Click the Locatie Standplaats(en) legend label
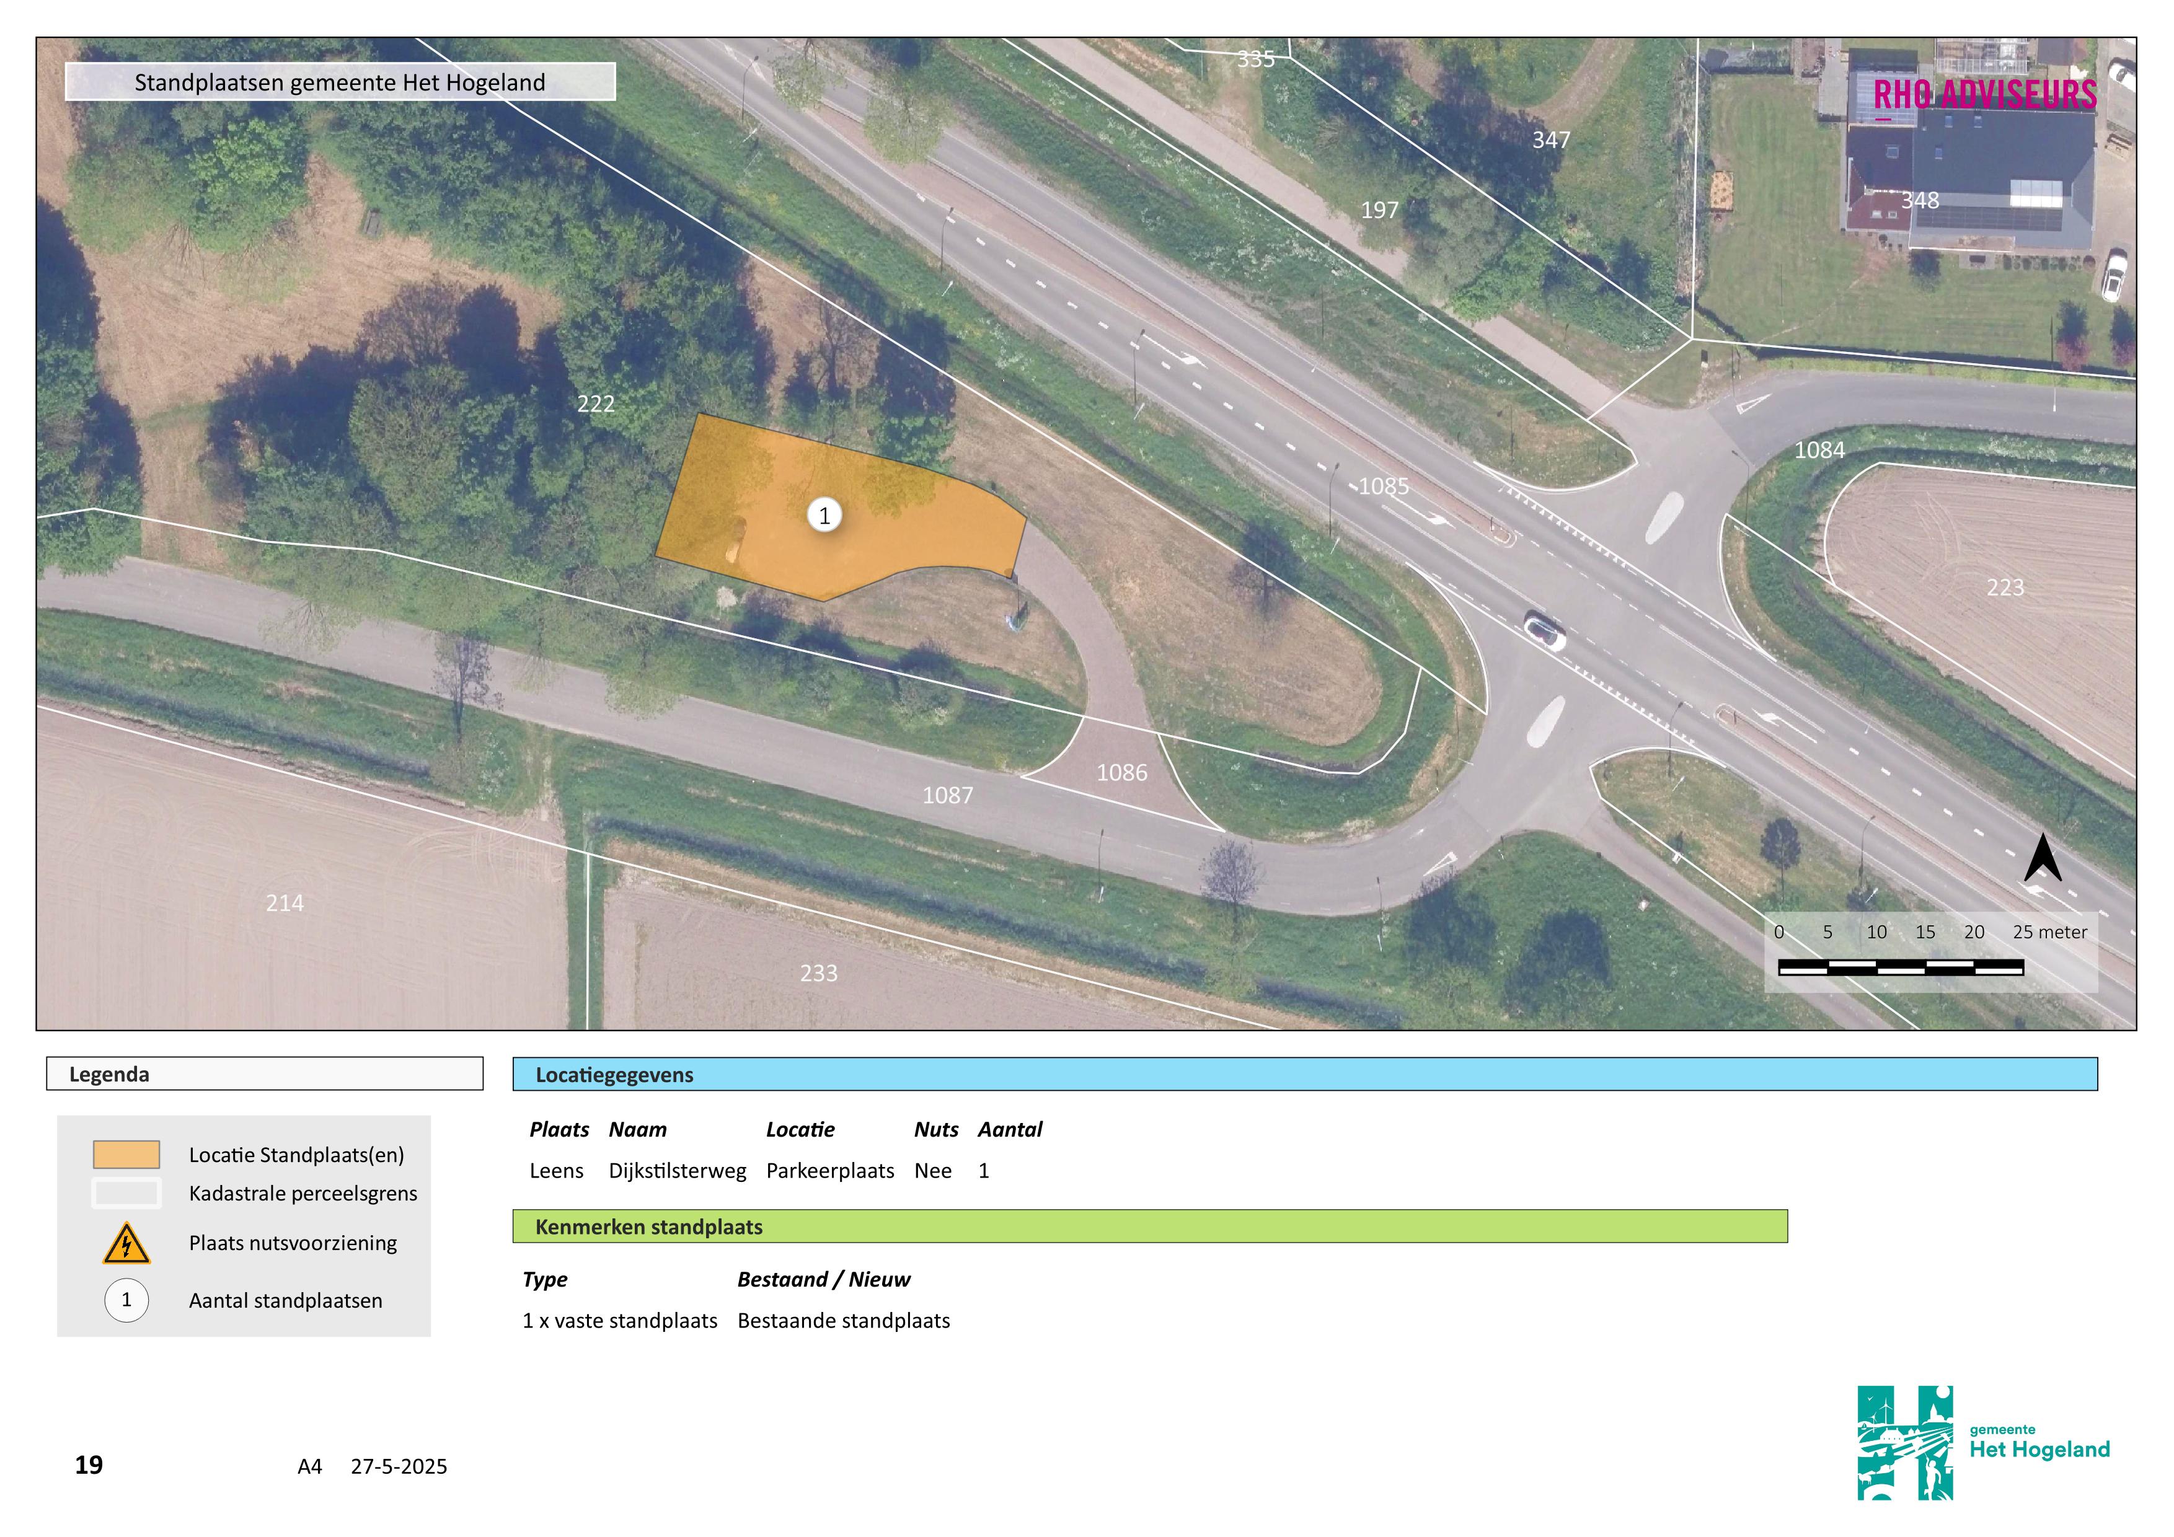Viewport: 2174px width, 1537px height. 296,1156
